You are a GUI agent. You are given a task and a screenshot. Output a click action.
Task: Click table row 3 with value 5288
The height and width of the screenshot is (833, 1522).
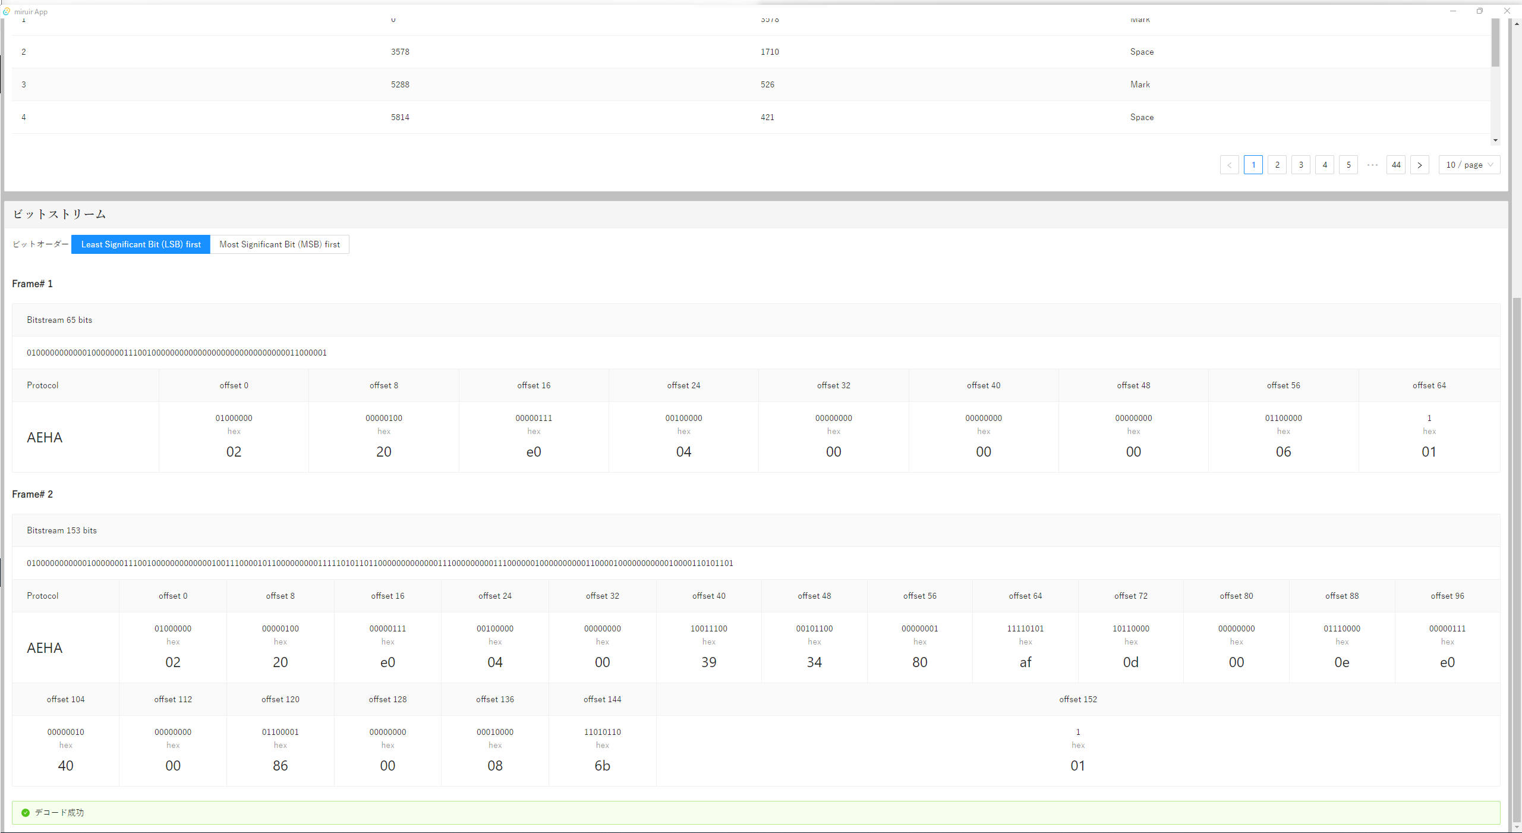(400, 84)
